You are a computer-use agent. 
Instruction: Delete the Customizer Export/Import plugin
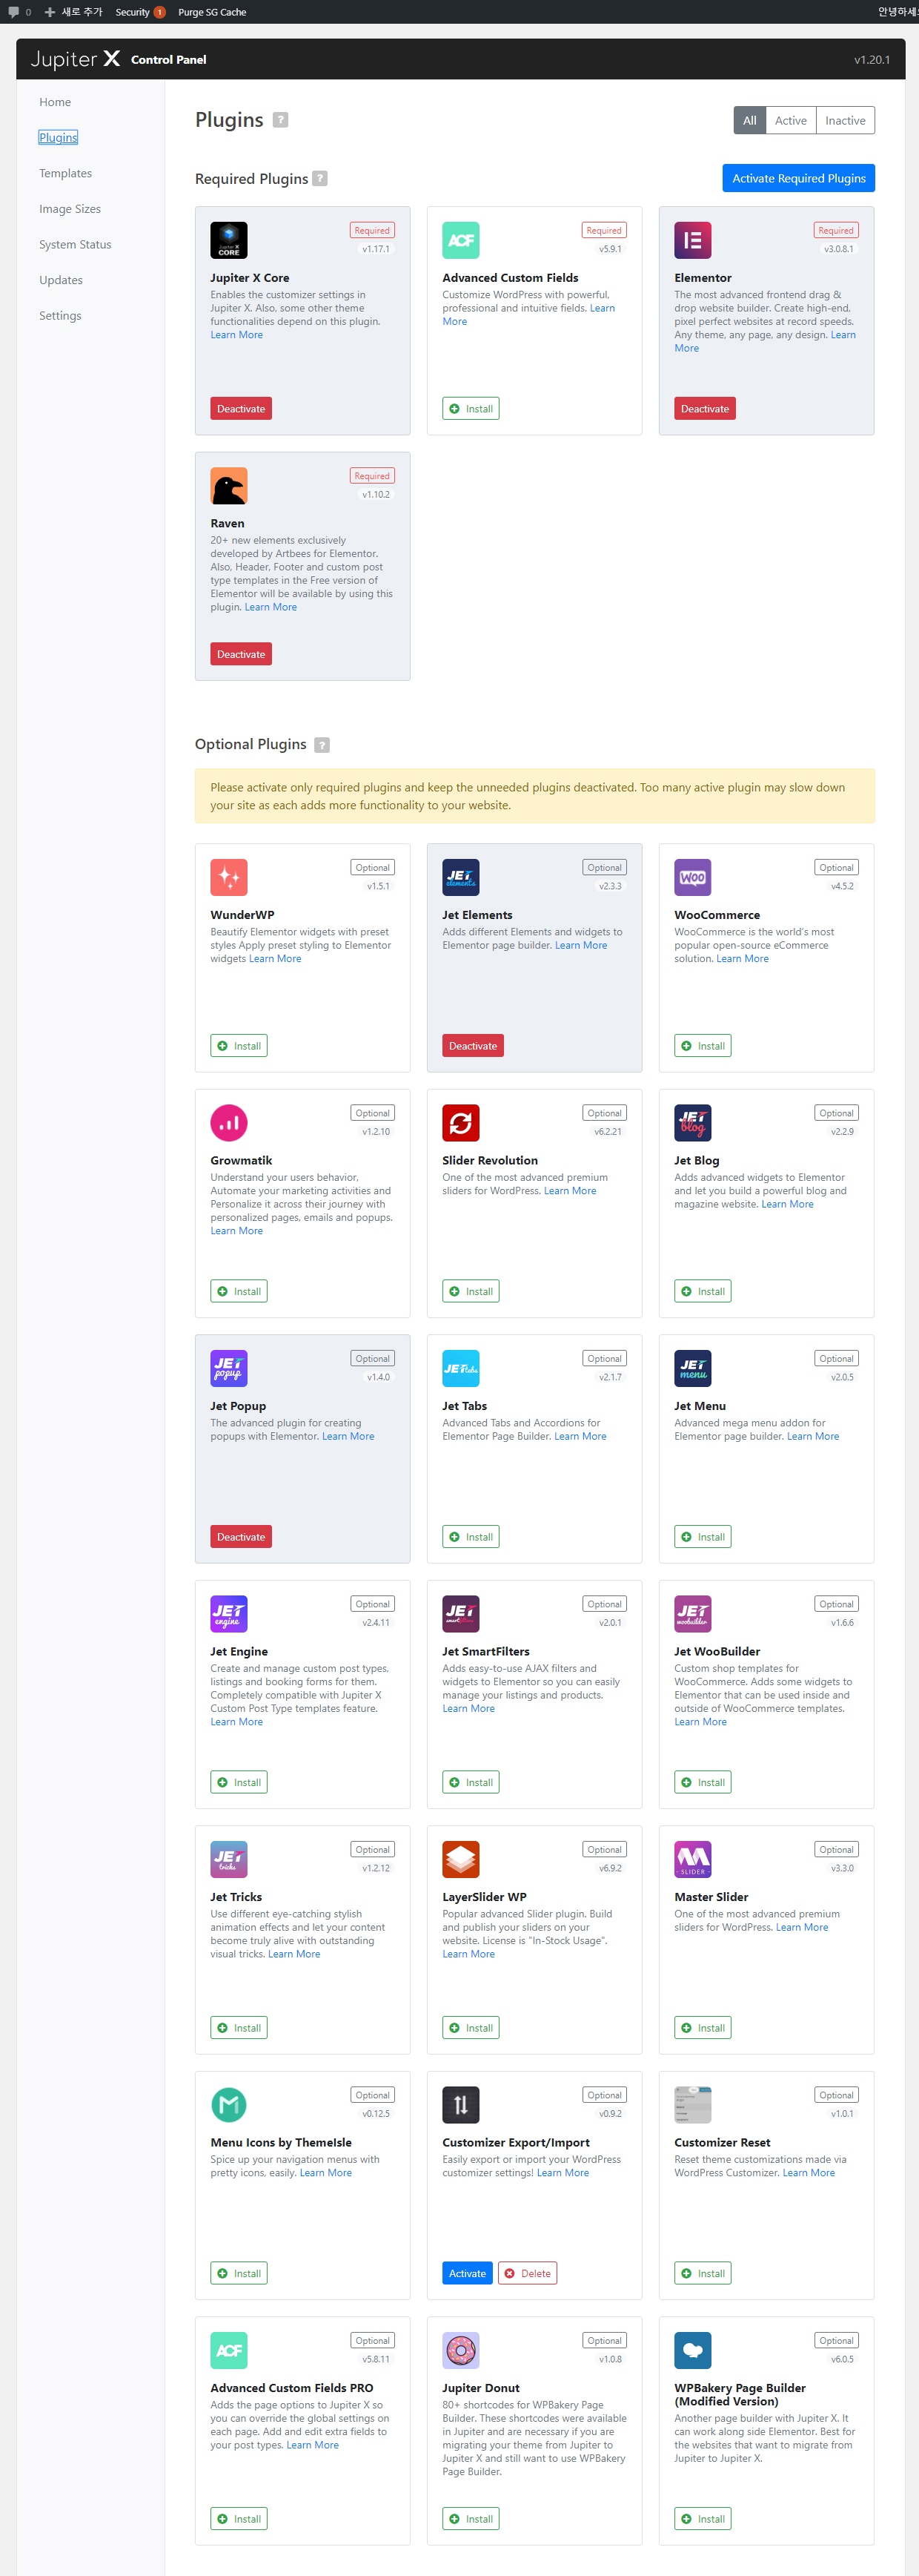528,2273
